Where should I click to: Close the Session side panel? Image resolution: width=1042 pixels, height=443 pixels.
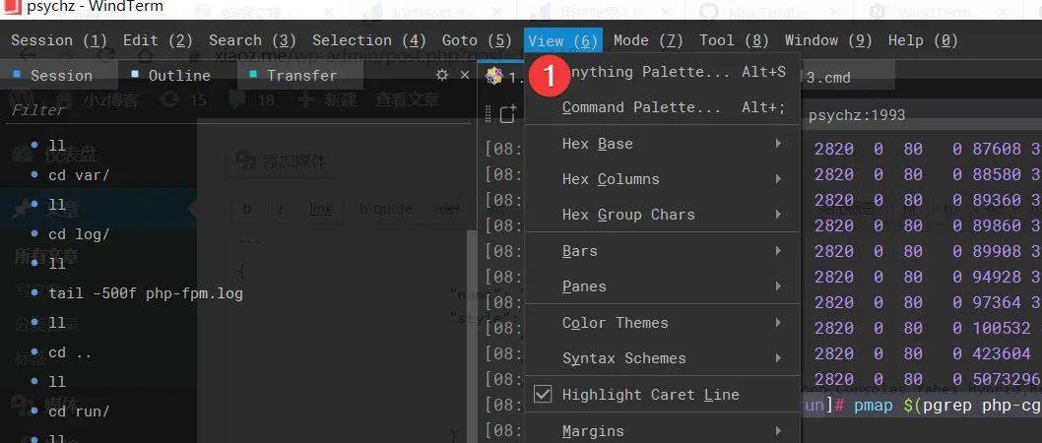coord(465,76)
